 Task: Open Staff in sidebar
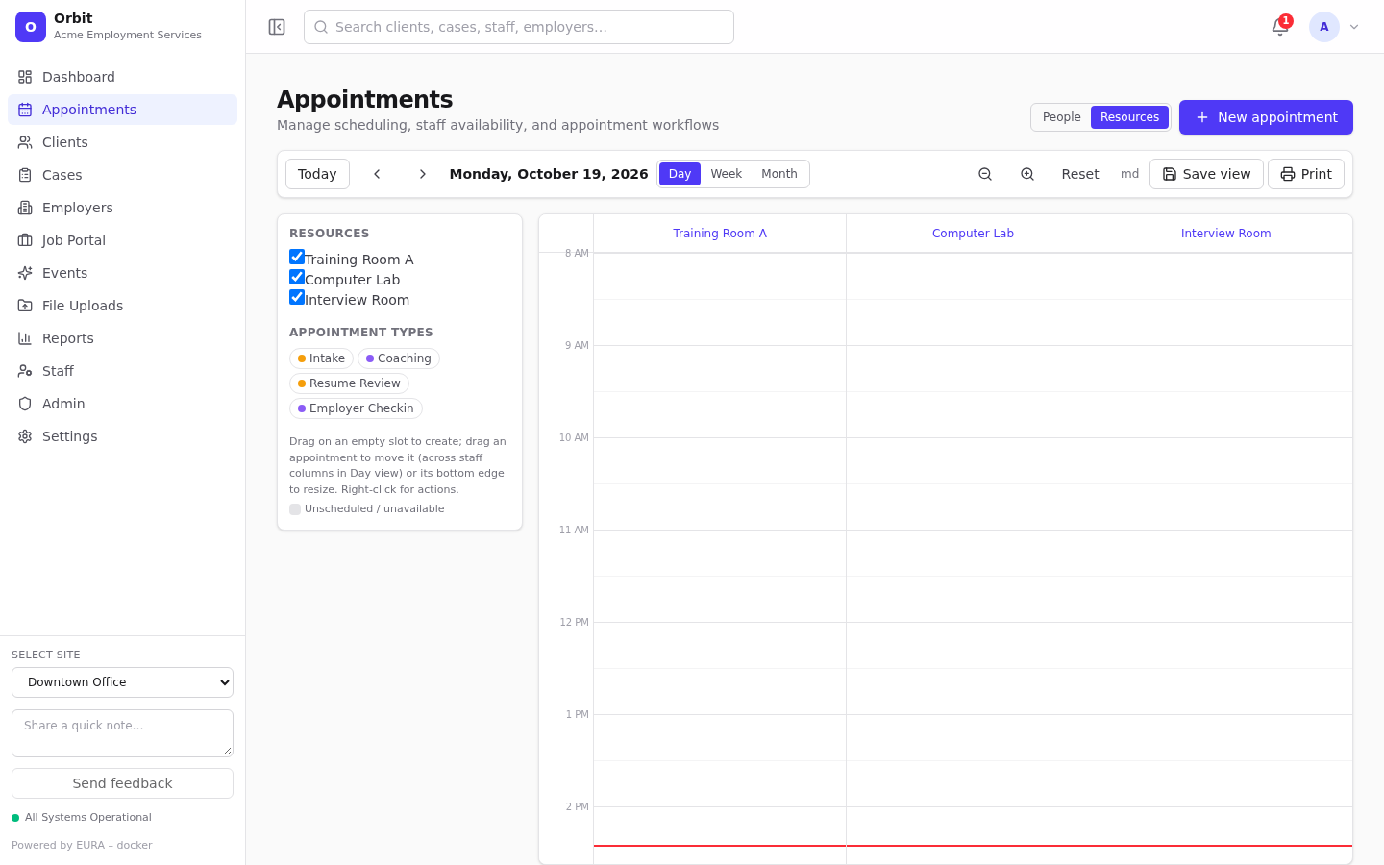coord(122,371)
